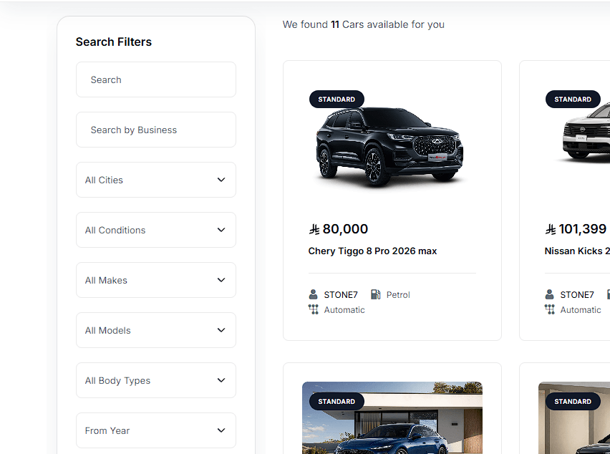Focus the Search by Business field
610x454 pixels.
(x=156, y=130)
